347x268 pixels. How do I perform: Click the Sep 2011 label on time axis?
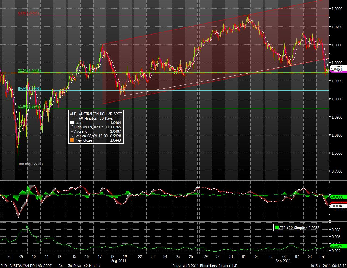(x=283, y=261)
